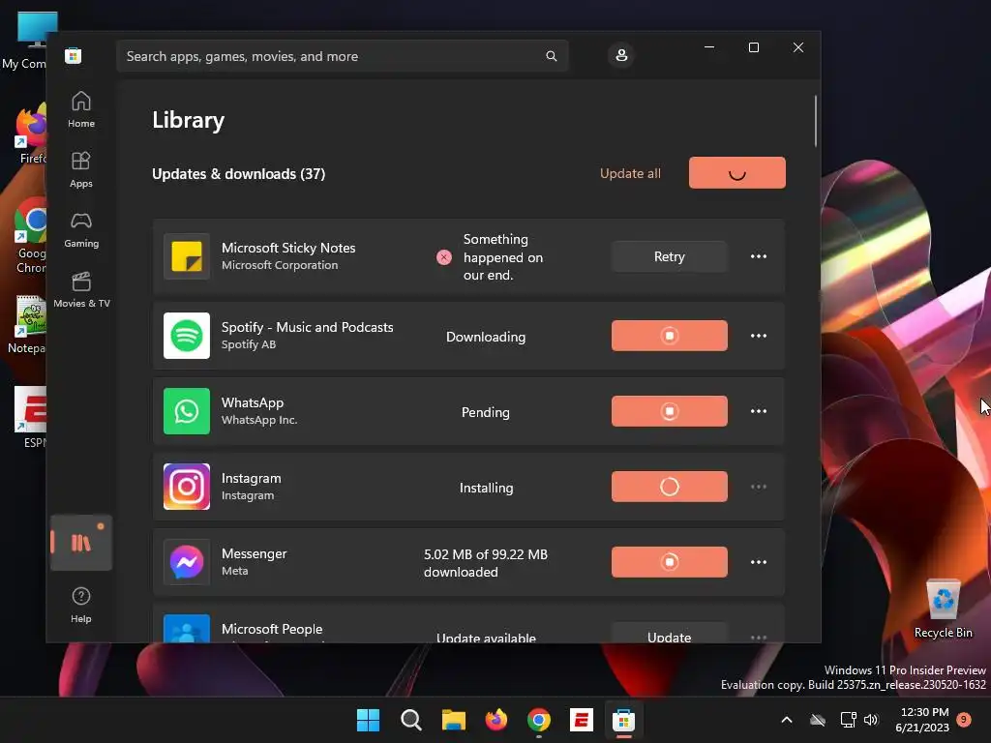Viewport: 991px width, 743px height.
Task: Focus the Search apps, games, movies field
Action: click(342, 56)
